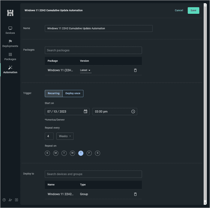The width and height of the screenshot is (210, 208).
Task: Select the Deploy once trigger tab
Action: tap(73, 93)
